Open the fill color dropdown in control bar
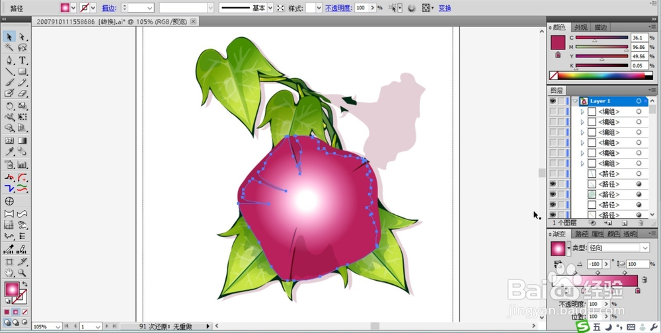Image resolution: width=661 pixels, height=333 pixels. (x=73, y=8)
